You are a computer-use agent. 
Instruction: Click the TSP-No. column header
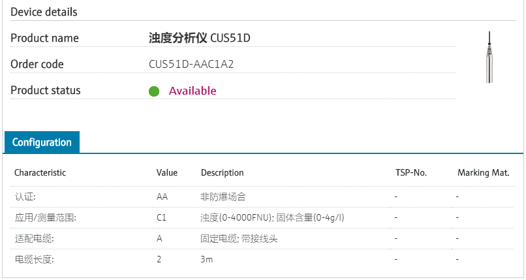click(x=411, y=173)
